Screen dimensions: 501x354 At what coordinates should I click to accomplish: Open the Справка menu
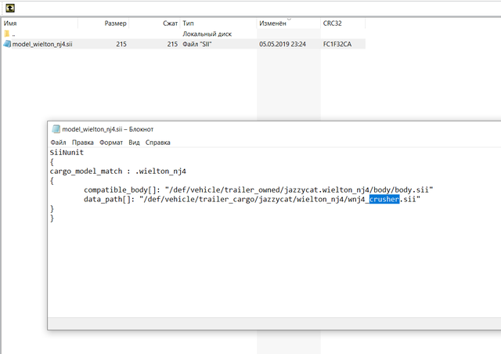pyautogui.click(x=157, y=143)
